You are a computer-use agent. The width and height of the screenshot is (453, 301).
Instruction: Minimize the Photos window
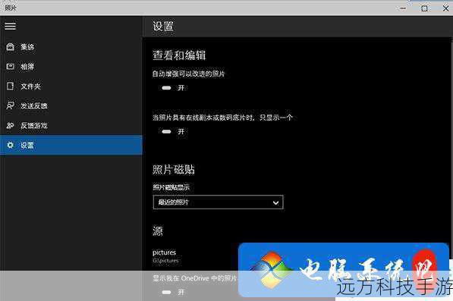click(403, 8)
